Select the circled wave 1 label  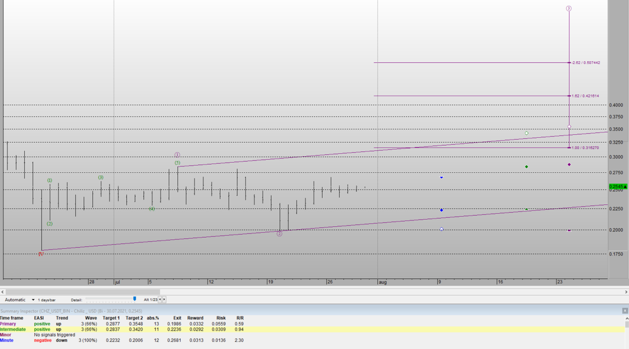(x=178, y=155)
